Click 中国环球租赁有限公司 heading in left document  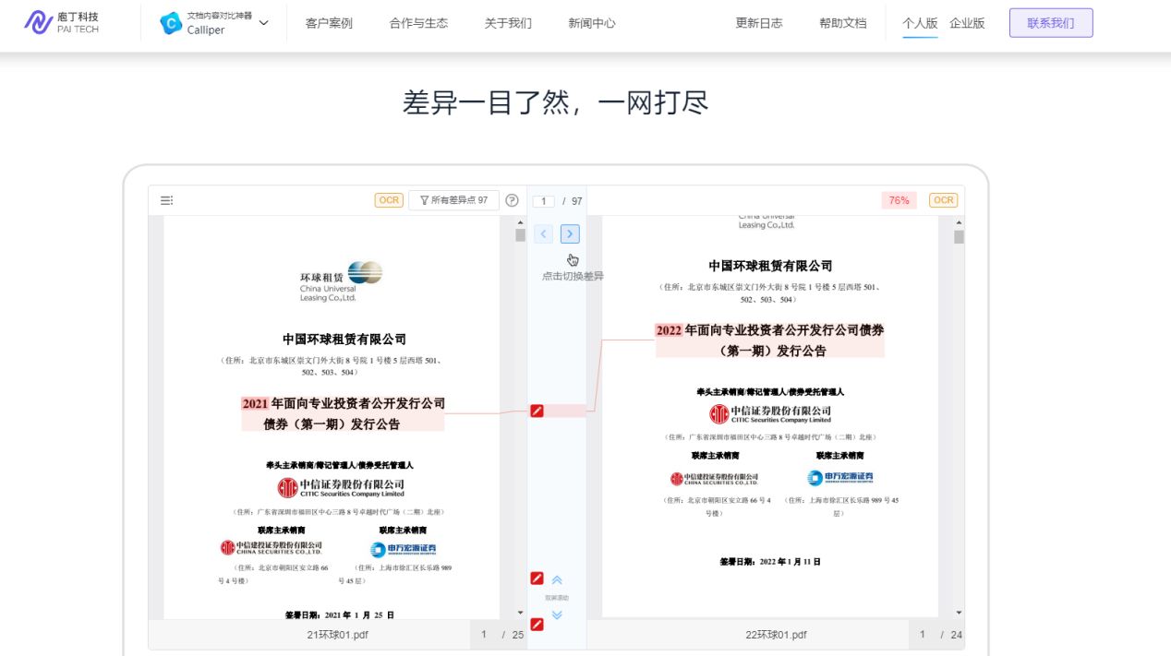click(344, 340)
